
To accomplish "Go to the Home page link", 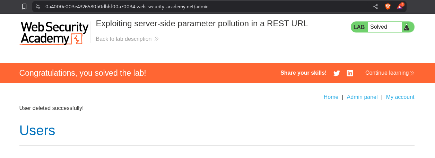I will (x=331, y=97).
